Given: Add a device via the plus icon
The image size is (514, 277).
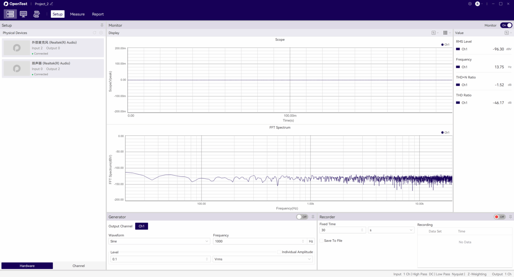Looking at the screenshot, I should point(101,33).
